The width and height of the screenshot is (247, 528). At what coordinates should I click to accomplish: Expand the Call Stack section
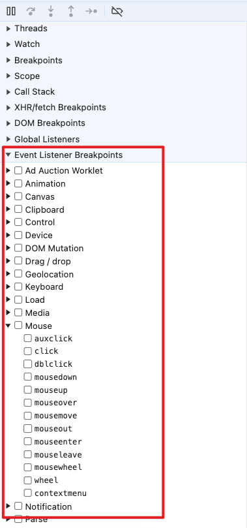(x=35, y=91)
